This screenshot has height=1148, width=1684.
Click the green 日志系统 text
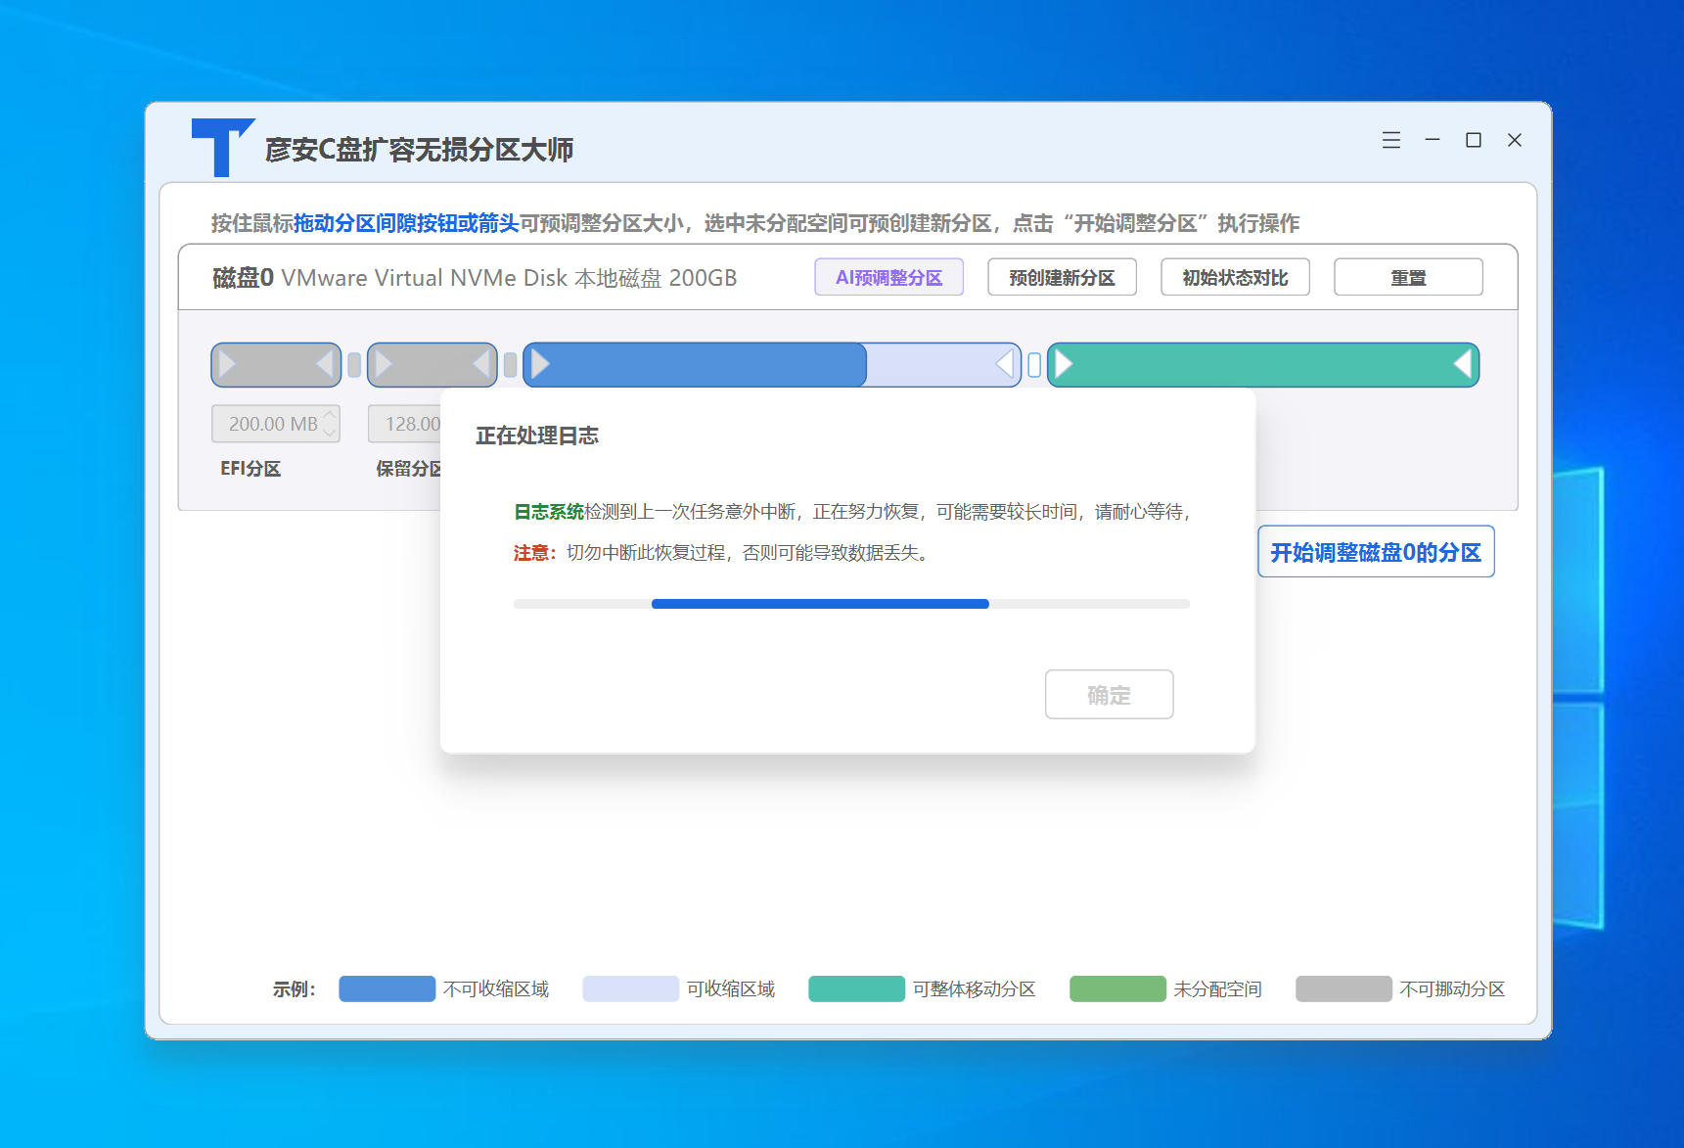pos(549,512)
